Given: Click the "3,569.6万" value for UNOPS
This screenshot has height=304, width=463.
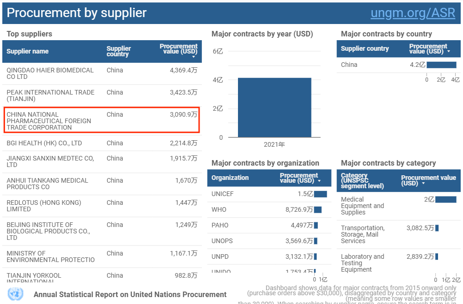Looking at the screenshot, I should [299, 241].
